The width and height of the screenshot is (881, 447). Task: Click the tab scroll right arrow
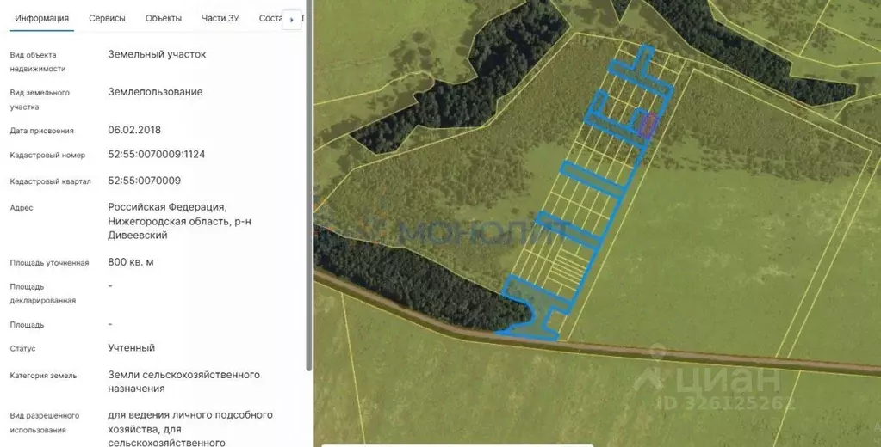[292, 19]
